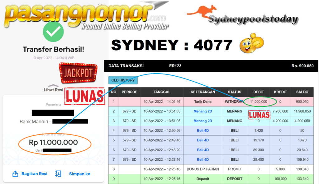
Task: Click debit value 1.420
Action: tap(258, 131)
